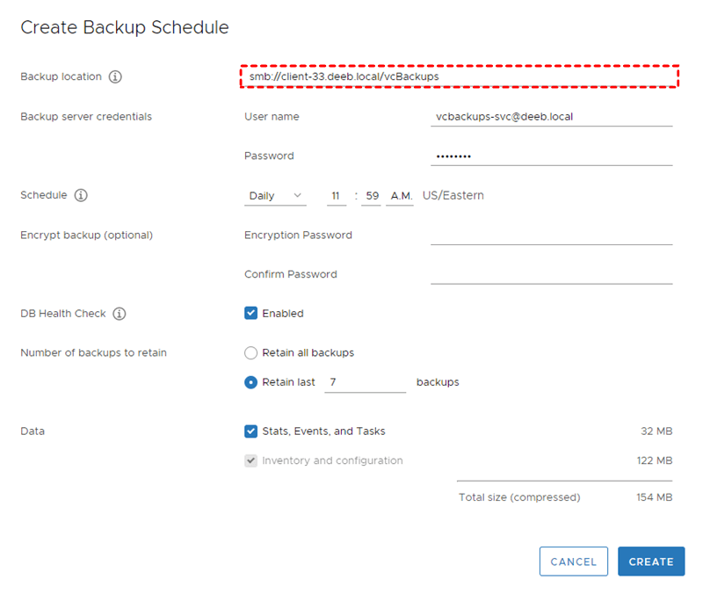Click the Retain last backups count field
The image size is (703, 594).
(x=364, y=382)
